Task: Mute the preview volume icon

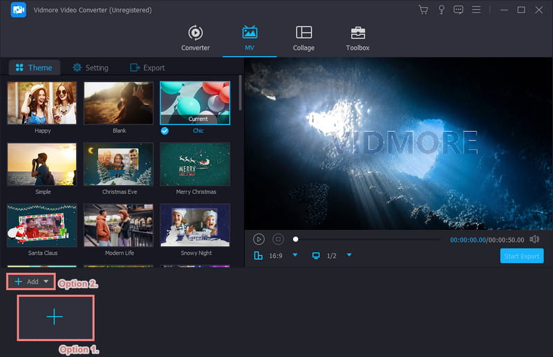Action: point(534,240)
